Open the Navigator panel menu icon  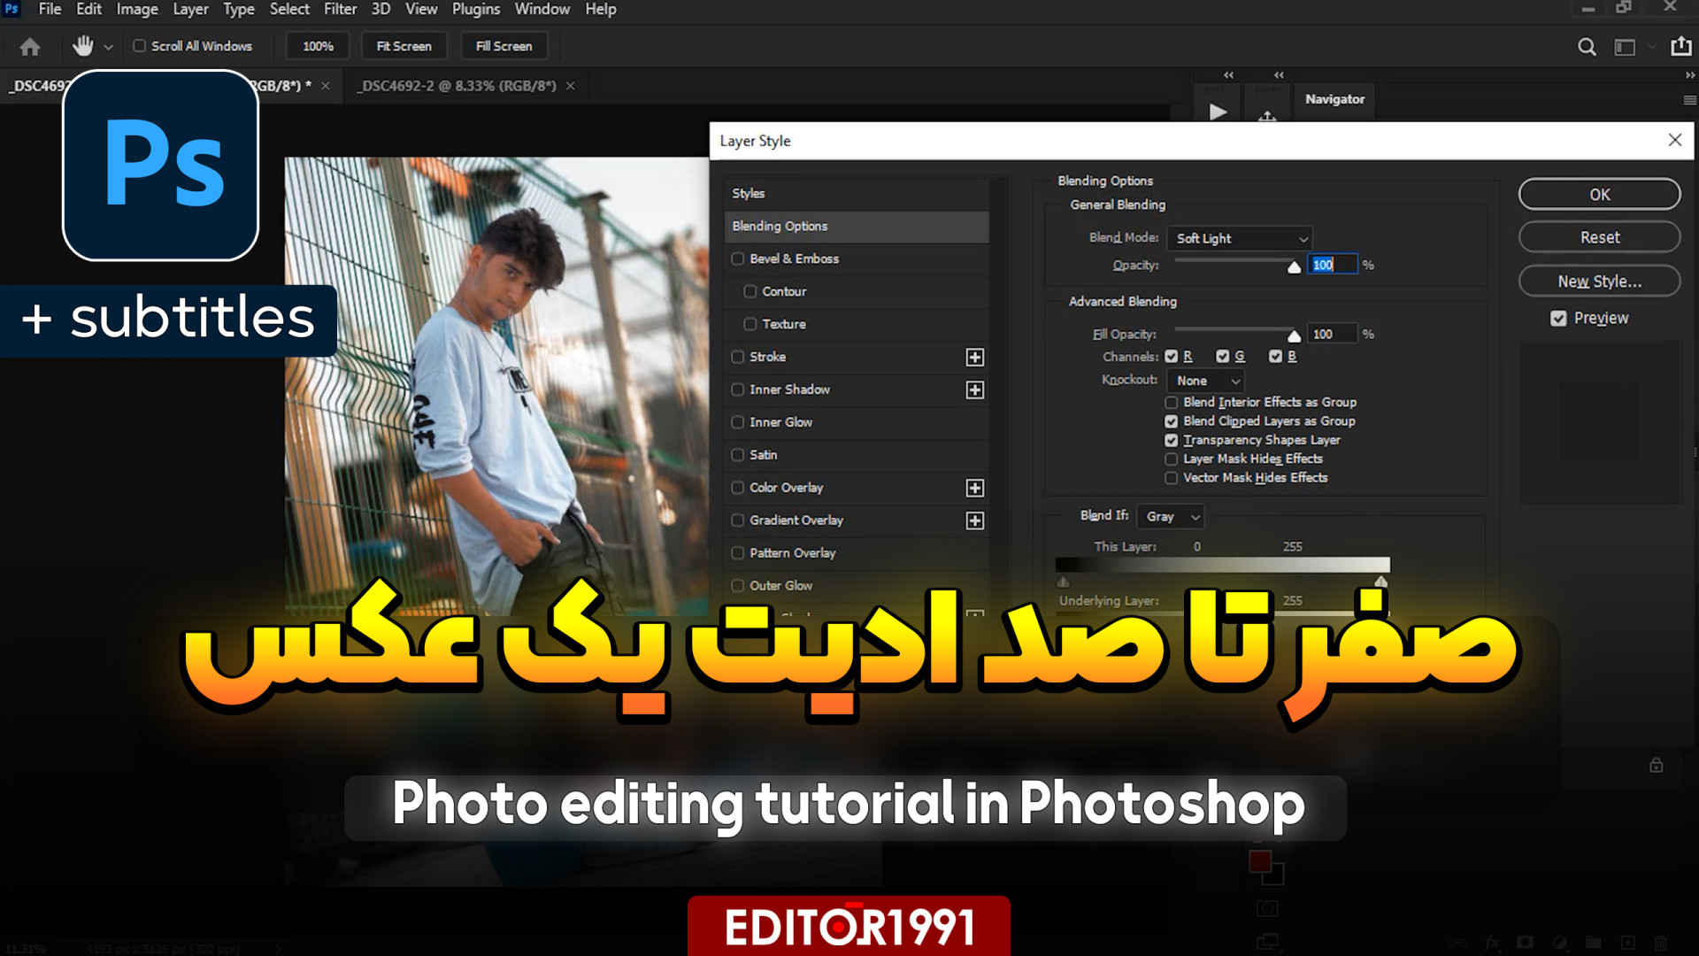click(x=1689, y=100)
